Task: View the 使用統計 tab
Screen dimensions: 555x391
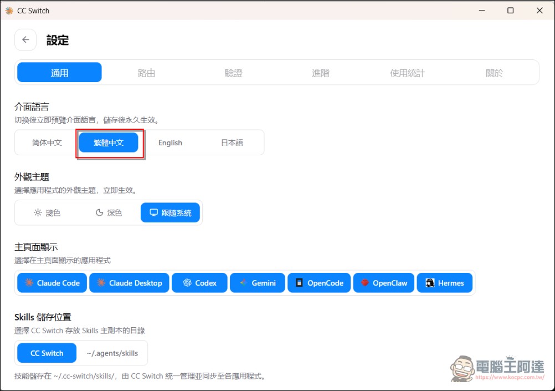Action: 408,73
